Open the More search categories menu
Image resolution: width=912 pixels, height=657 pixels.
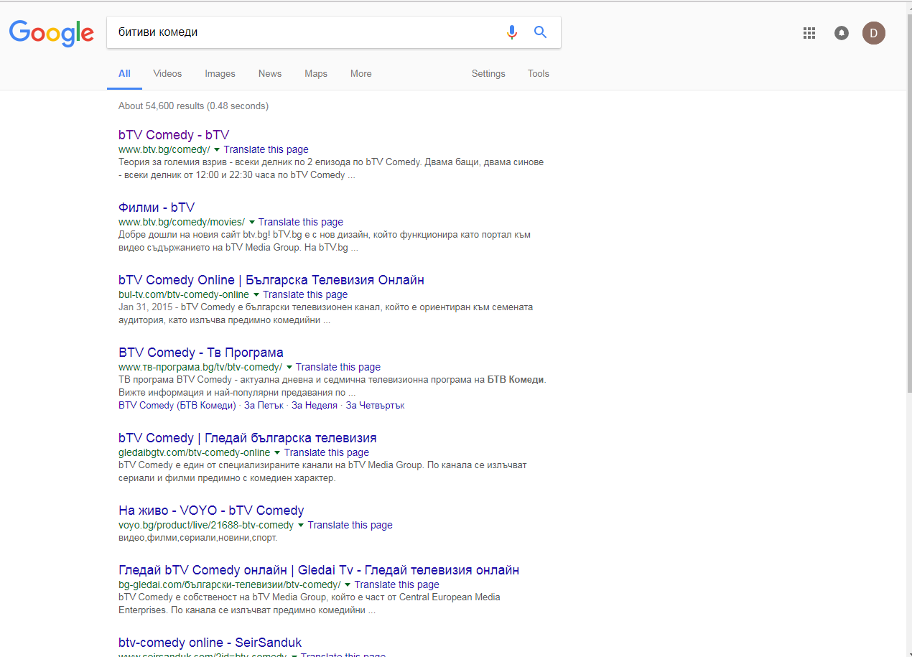pos(361,73)
